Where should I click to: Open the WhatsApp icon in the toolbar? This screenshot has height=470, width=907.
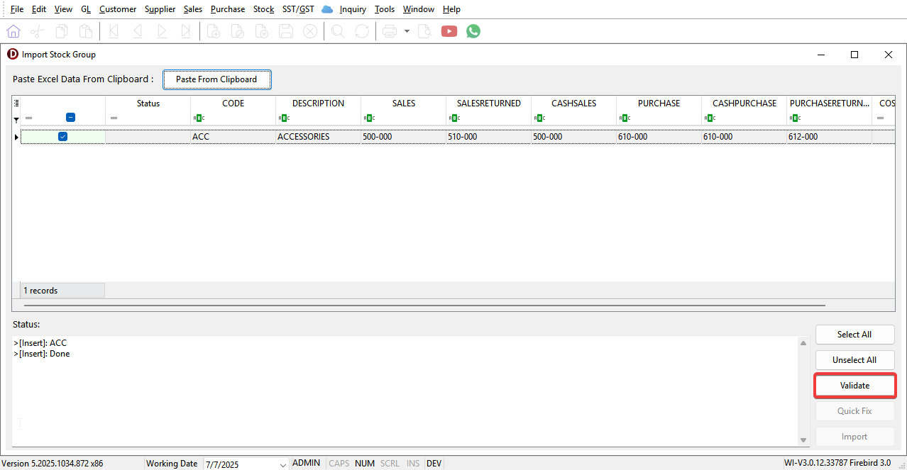pos(473,31)
